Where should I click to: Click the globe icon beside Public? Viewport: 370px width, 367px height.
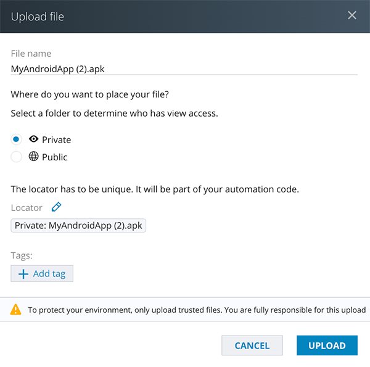(34, 157)
